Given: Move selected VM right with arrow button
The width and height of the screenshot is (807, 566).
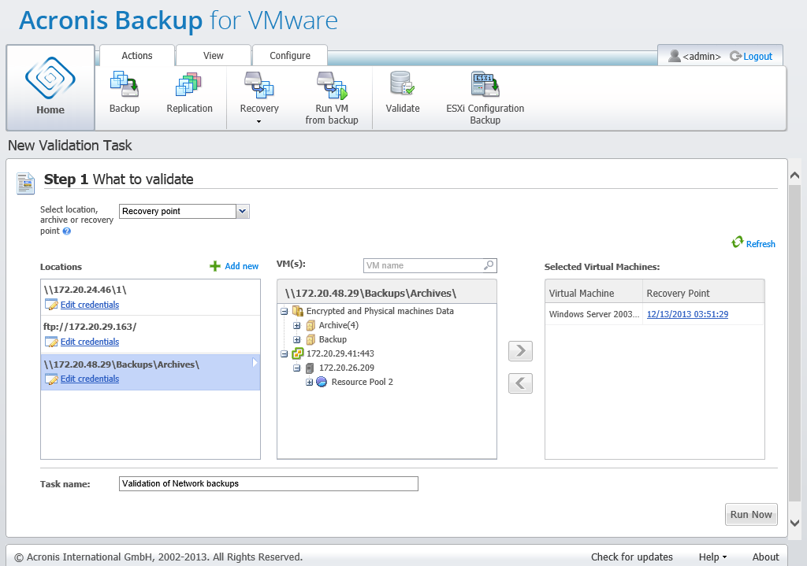Looking at the screenshot, I should point(520,351).
